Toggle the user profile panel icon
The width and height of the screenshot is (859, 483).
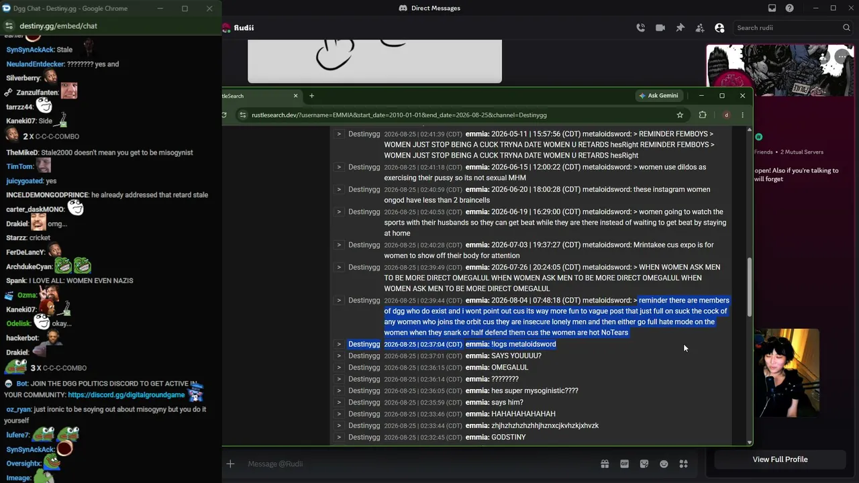point(719,28)
